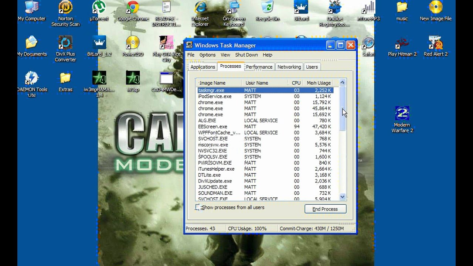Open the New Image File icon

click(x=436, y=11)
